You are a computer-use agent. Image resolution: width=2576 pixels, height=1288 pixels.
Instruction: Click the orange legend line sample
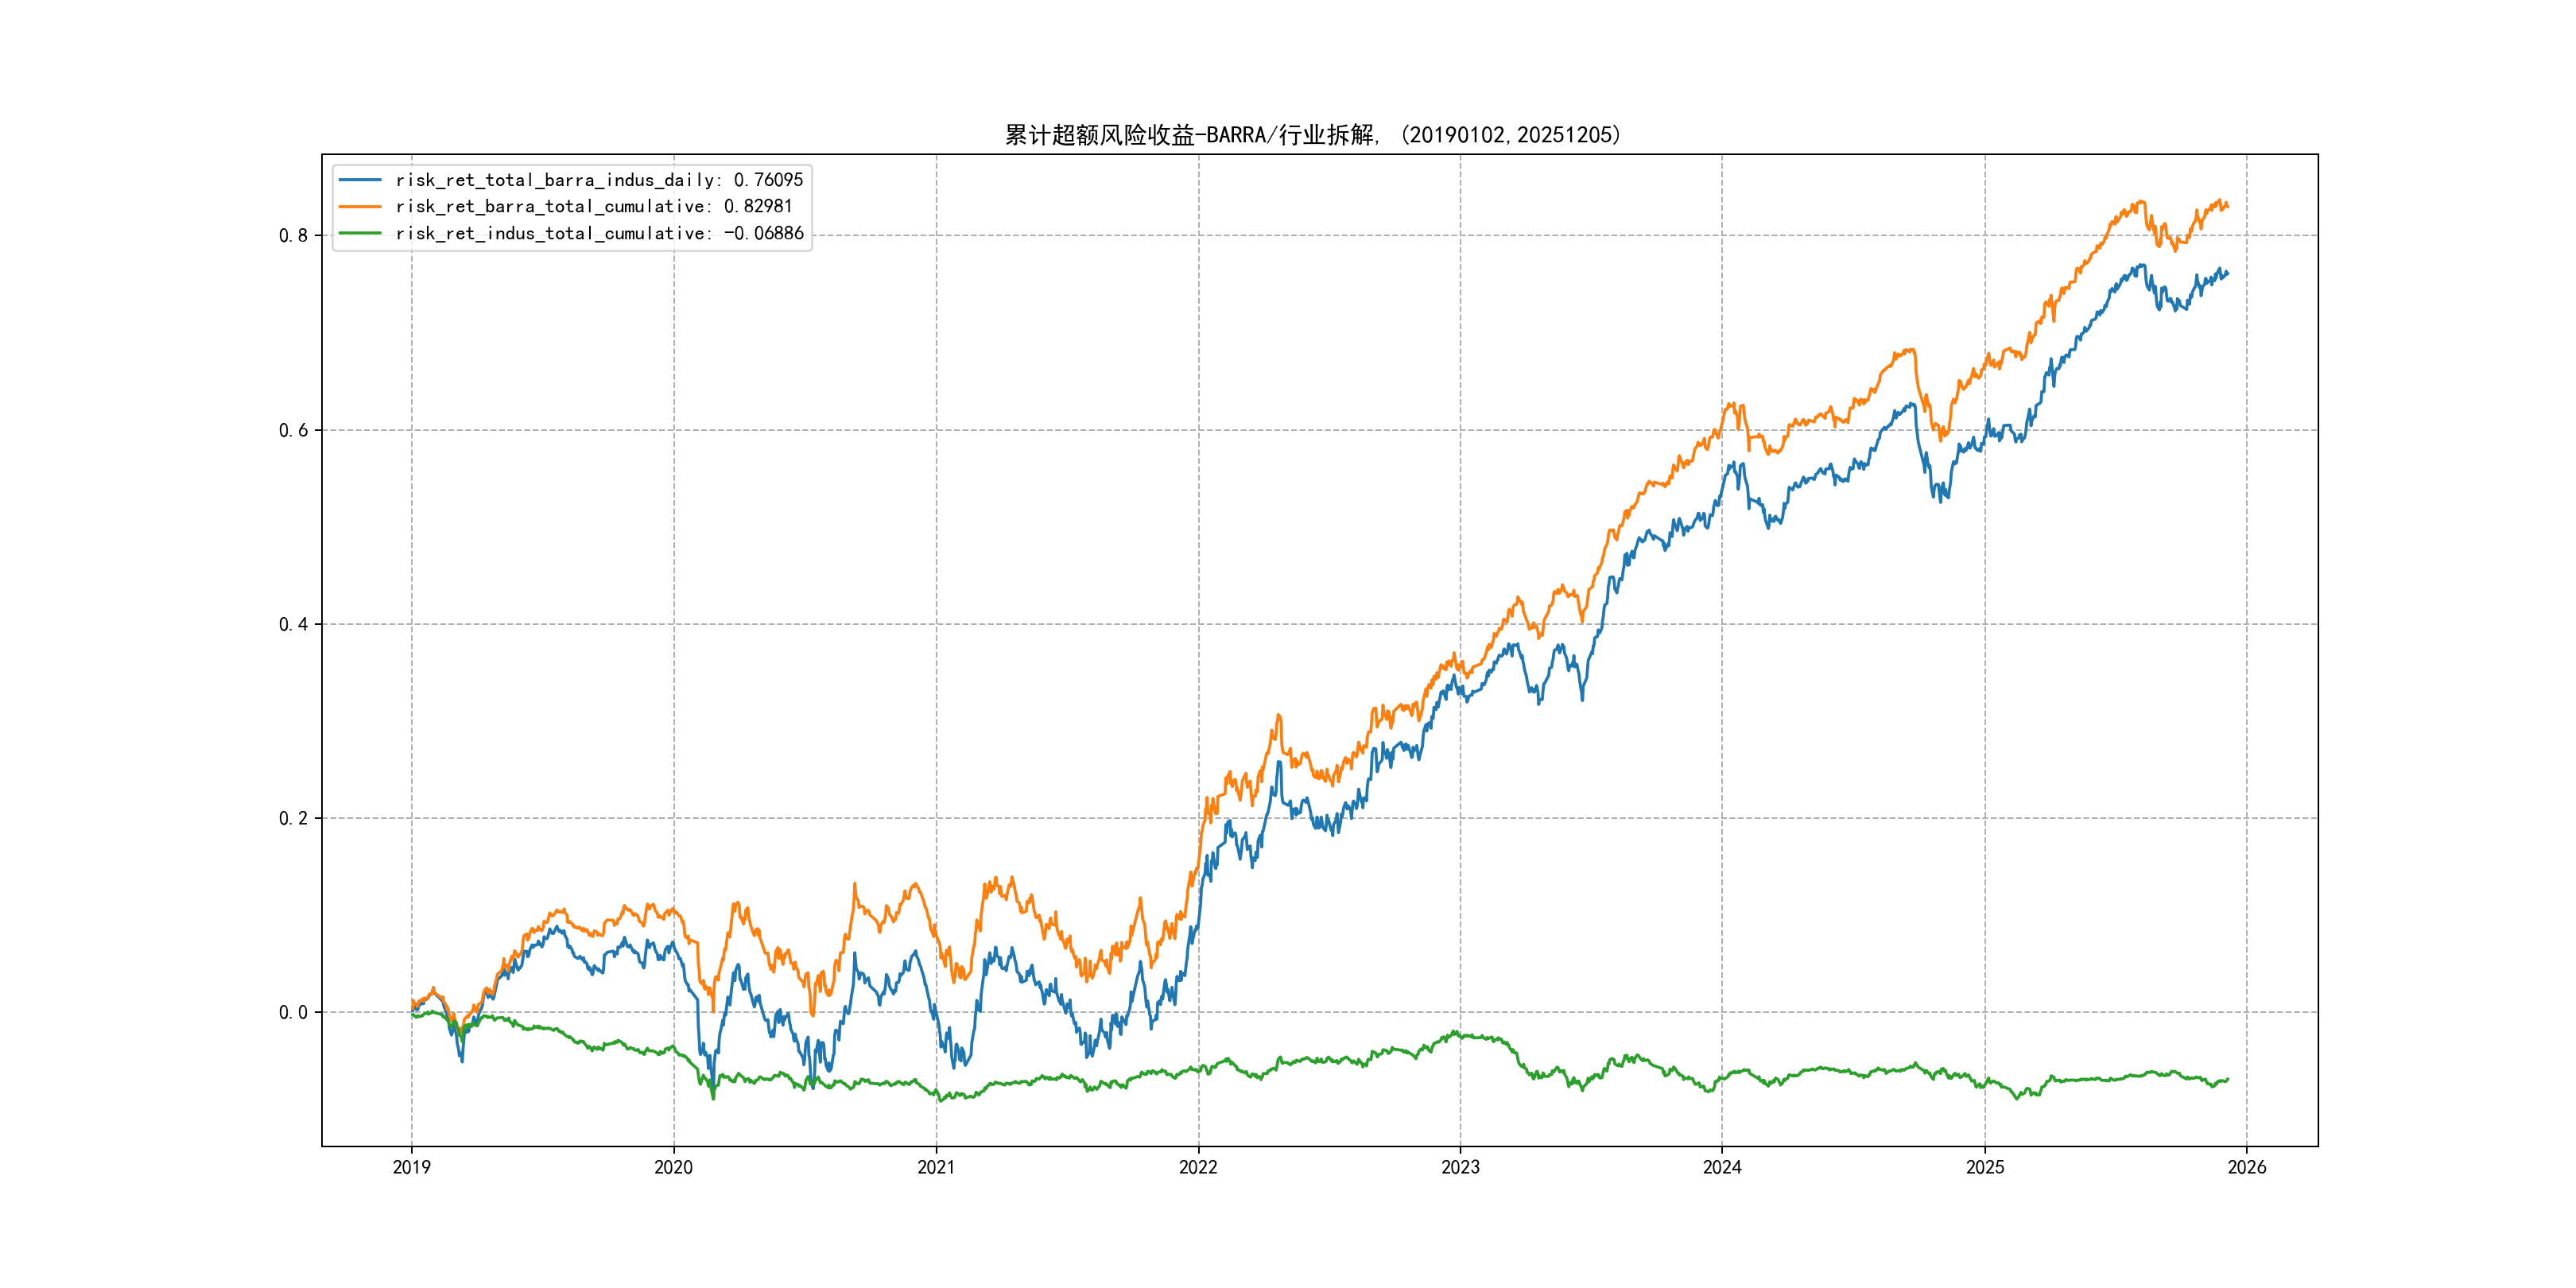[x=360, y=206]
